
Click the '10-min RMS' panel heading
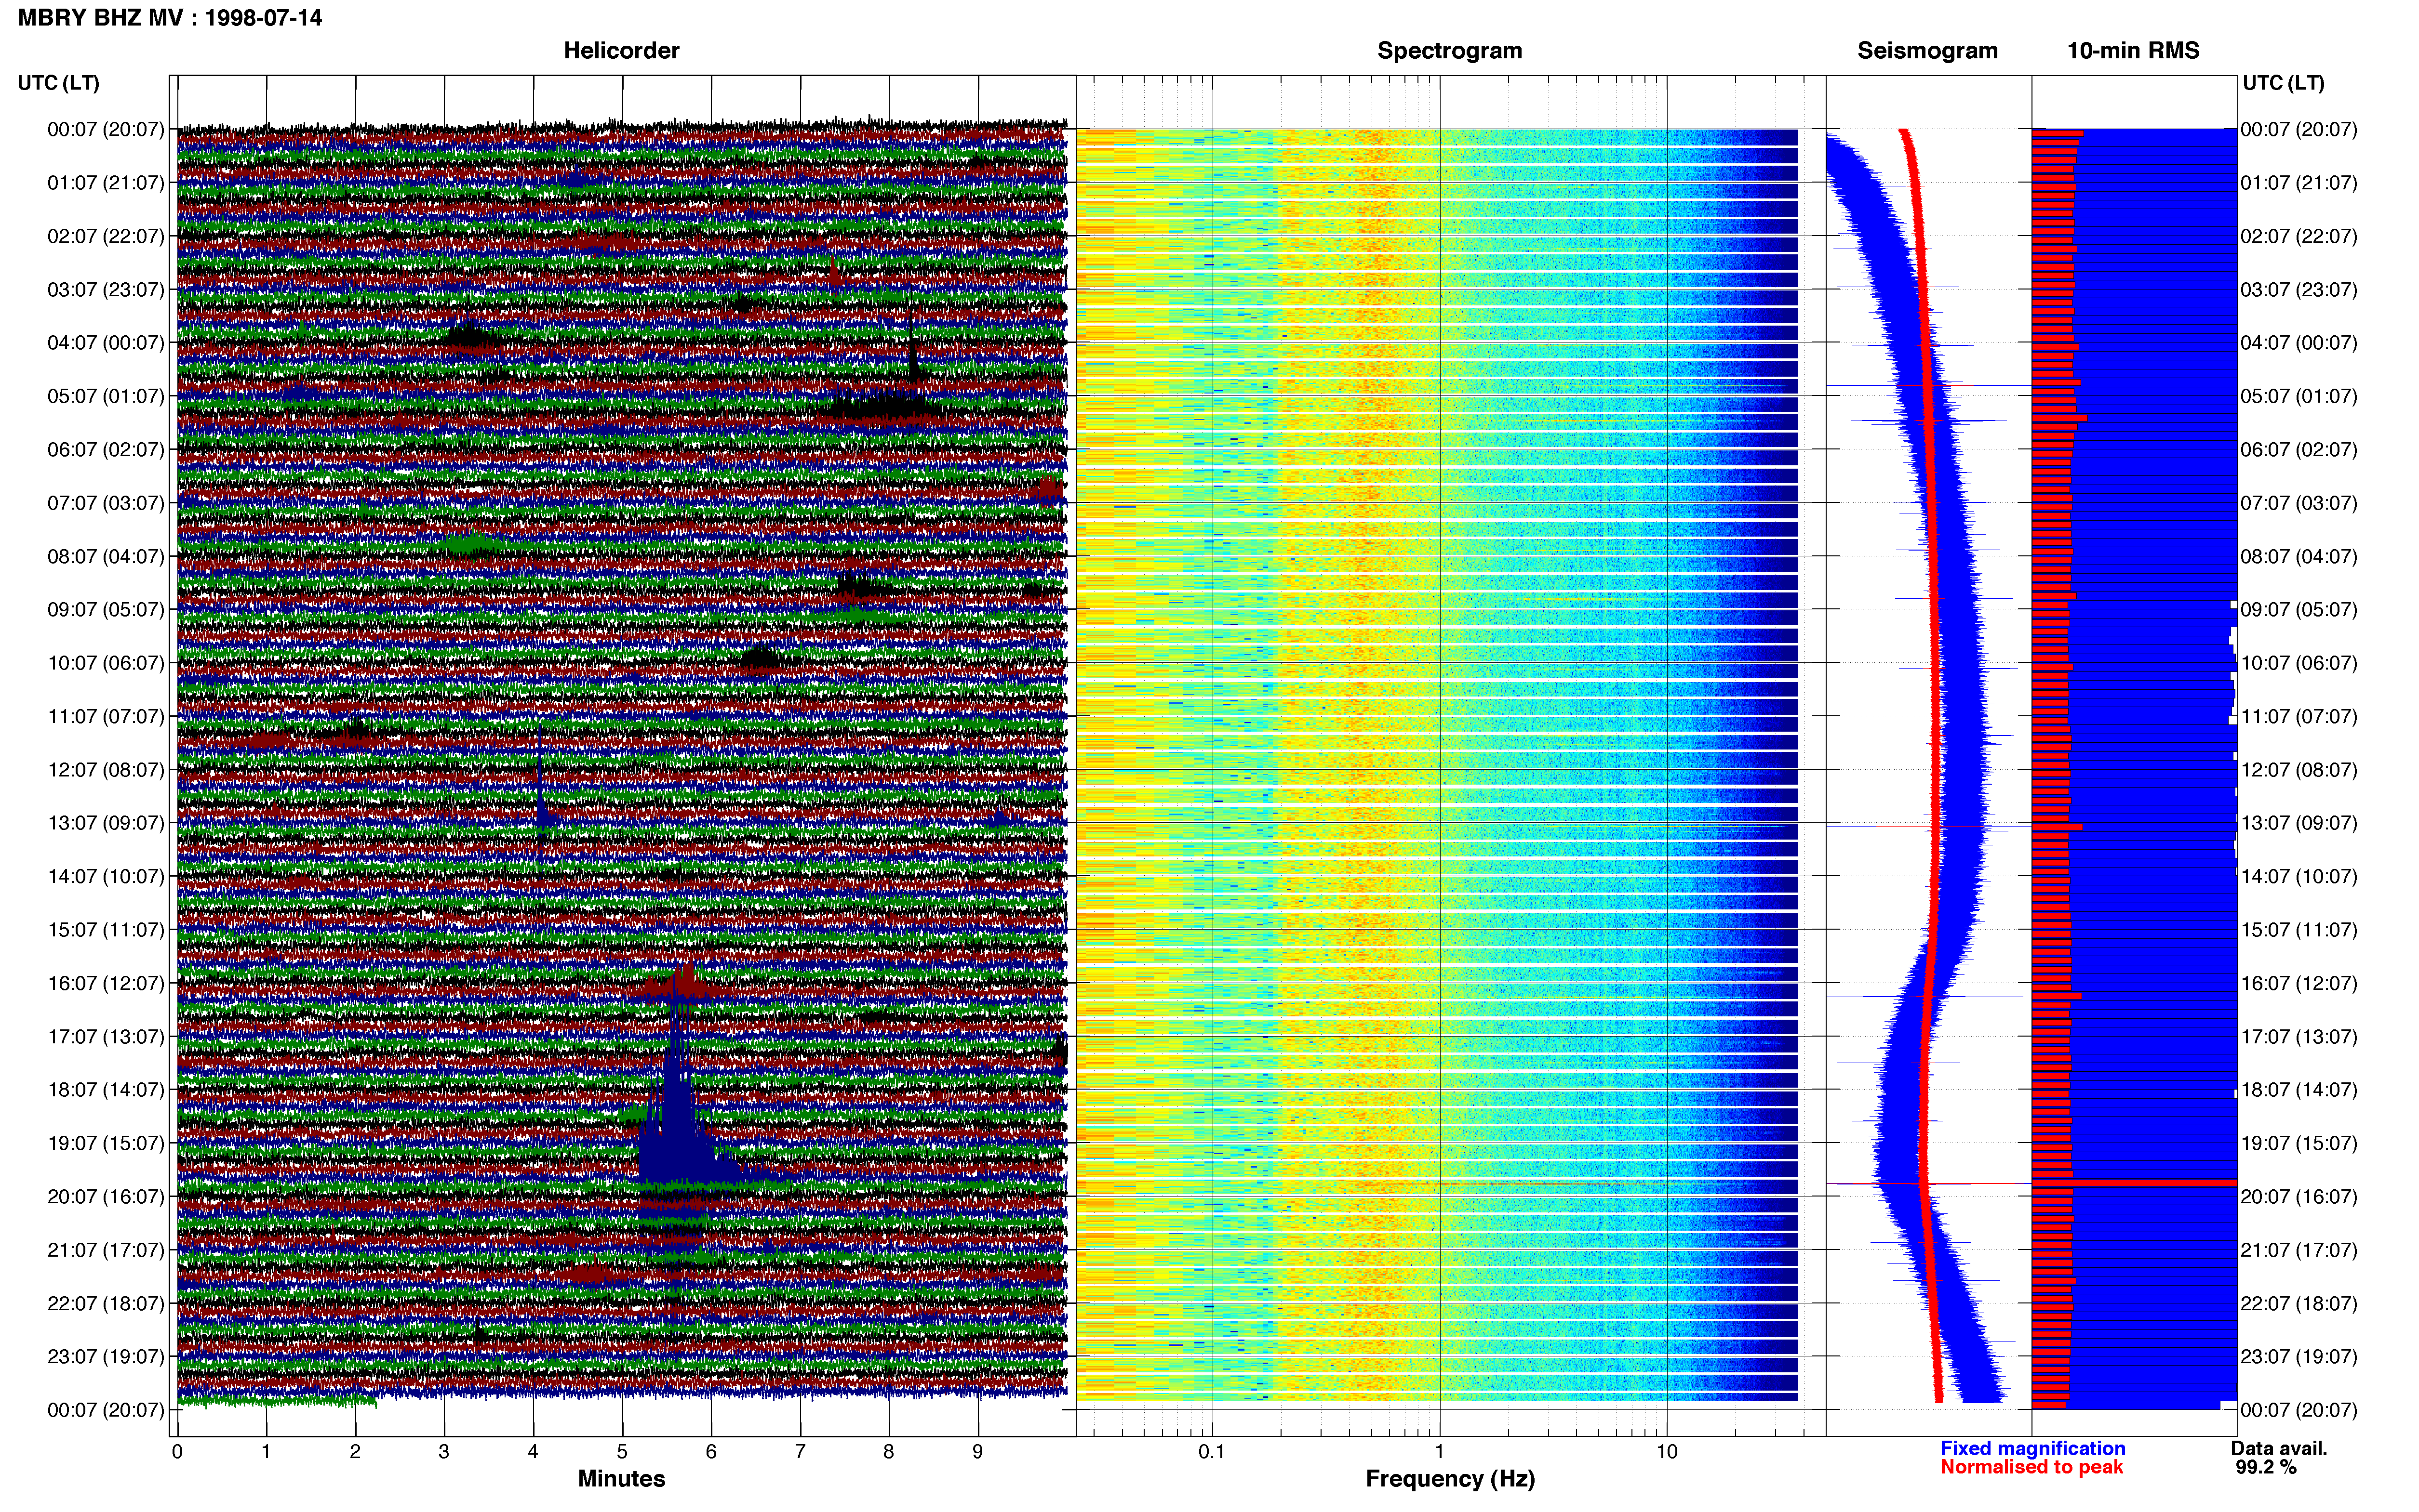point(2133,51)
